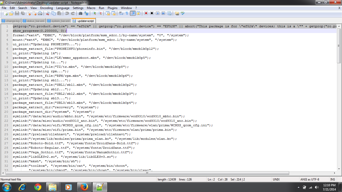Toggle the Word Wrap toolbar icon

pyautogui.click(x=121, y=13)
